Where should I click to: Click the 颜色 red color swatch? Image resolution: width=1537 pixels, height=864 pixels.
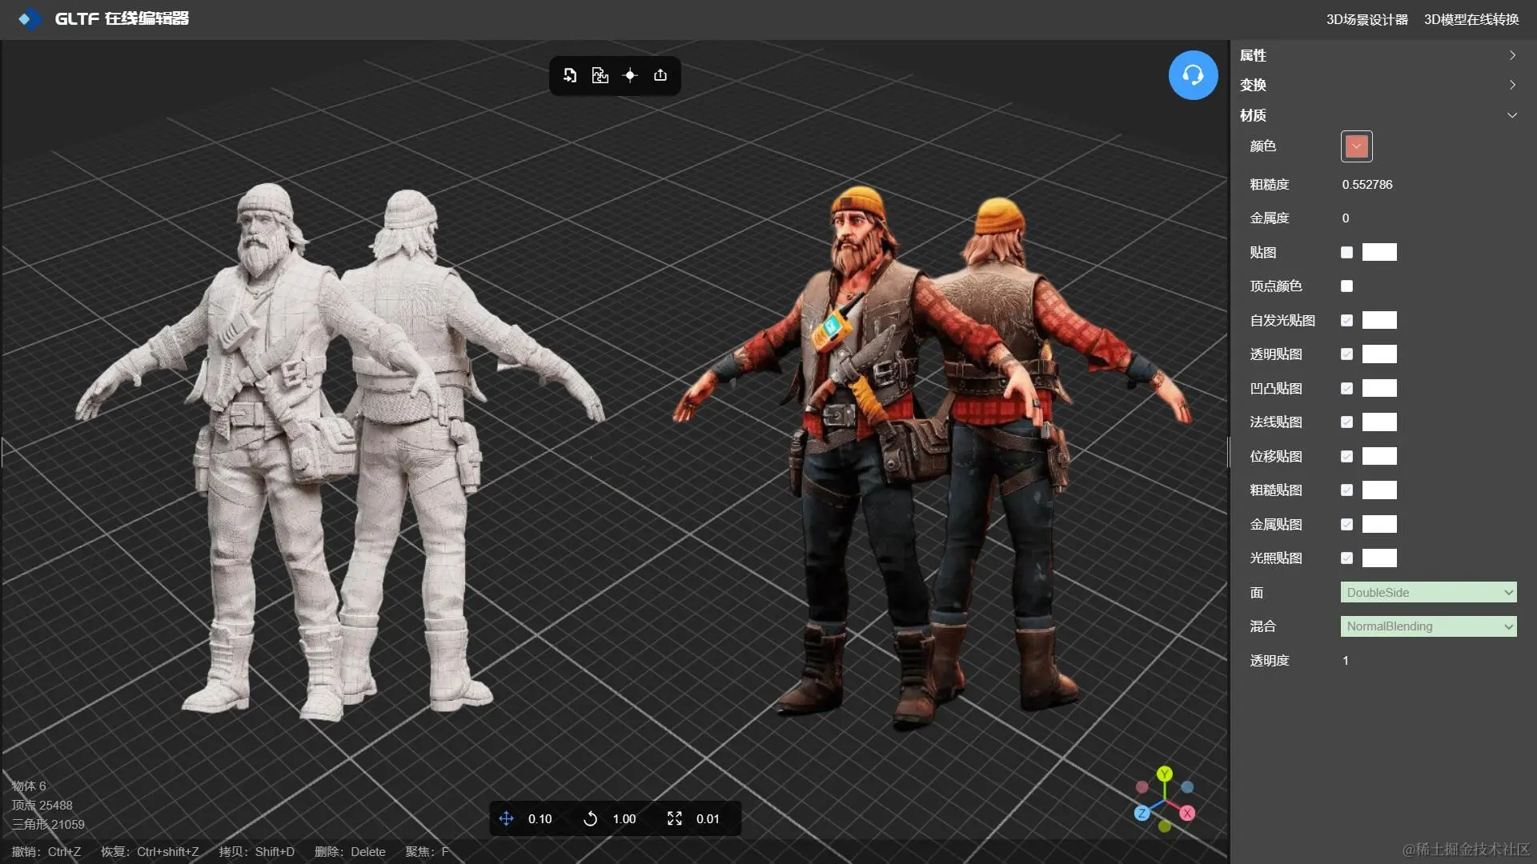pyautogui.click(x=1356, y=146)
